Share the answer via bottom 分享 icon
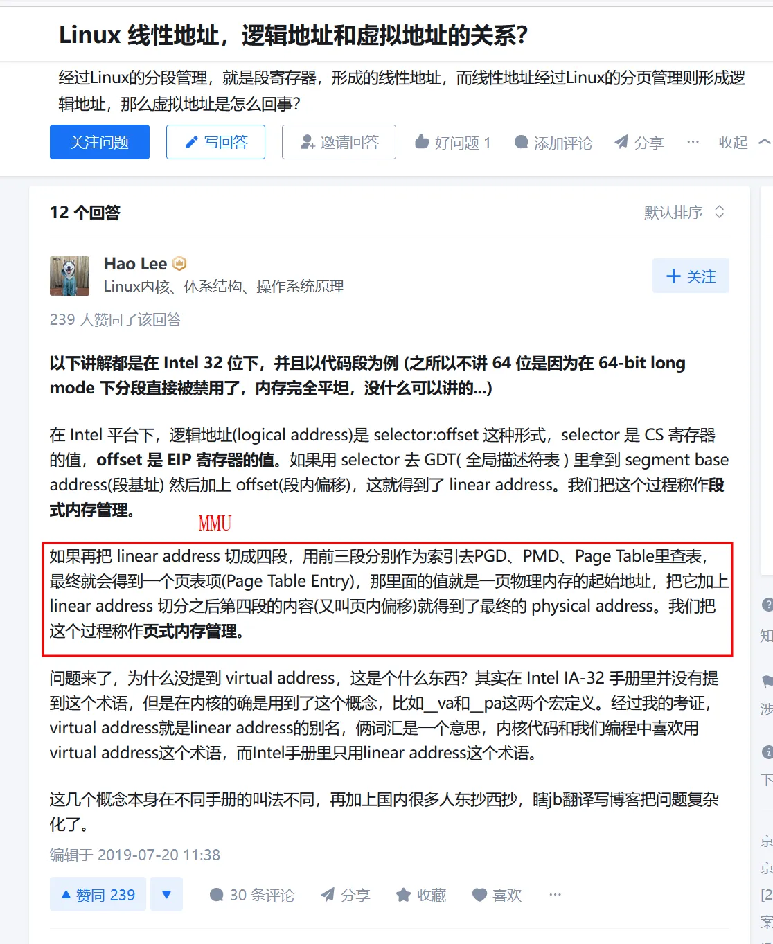Screen dimensions: 773x944 328,895
